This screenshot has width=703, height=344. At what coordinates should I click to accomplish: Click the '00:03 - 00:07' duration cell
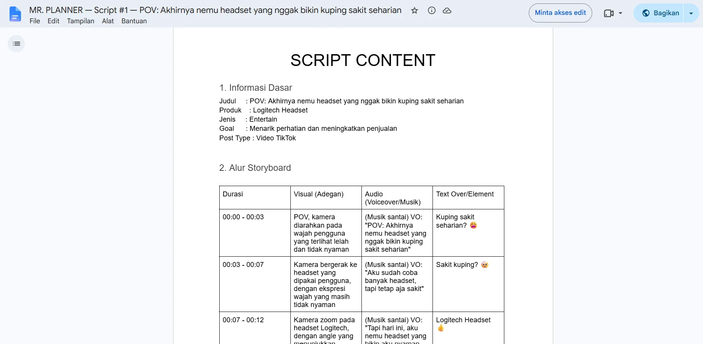[x=255, y=284]
